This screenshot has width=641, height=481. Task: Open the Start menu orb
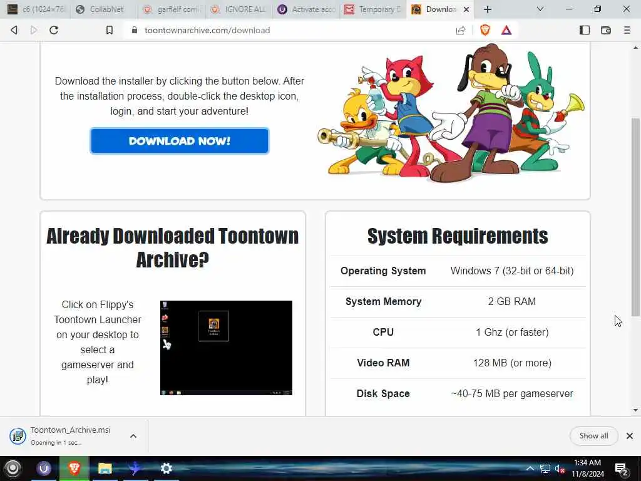(13, 468)
